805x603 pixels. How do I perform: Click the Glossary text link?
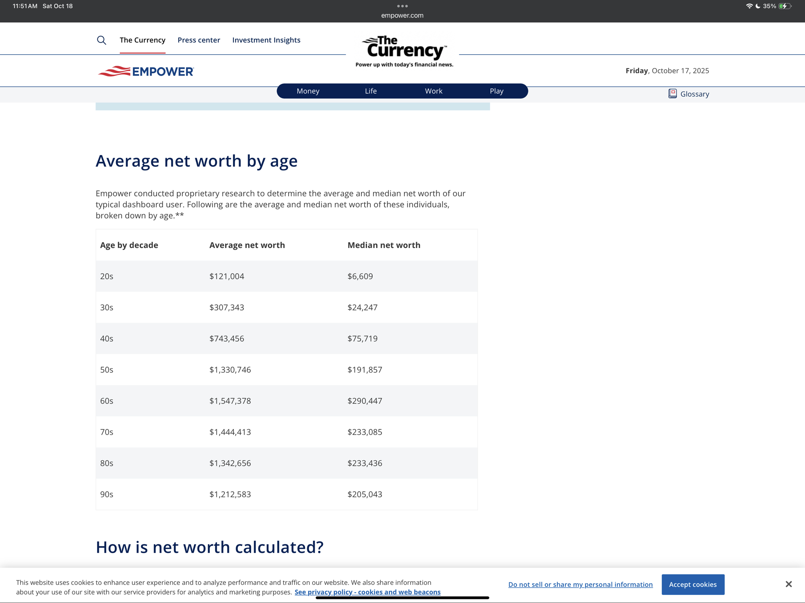coord(694,94)
